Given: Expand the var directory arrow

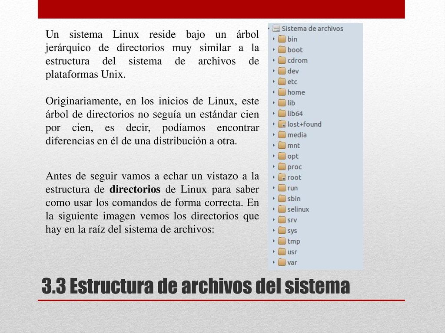Looking at the screenshot, I should [x=274, y=262].
